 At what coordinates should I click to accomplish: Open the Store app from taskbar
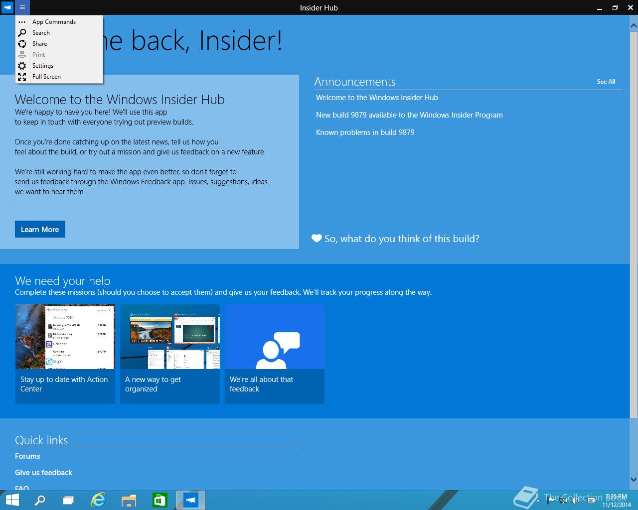159,500
